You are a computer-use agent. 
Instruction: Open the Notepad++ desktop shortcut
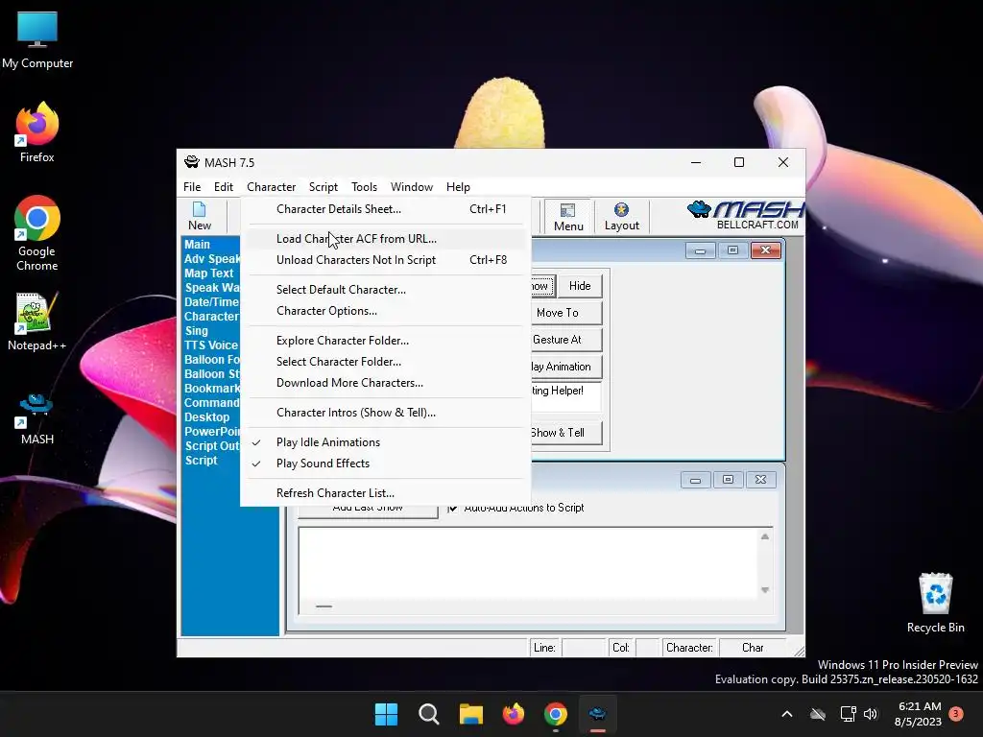[37, 321]
